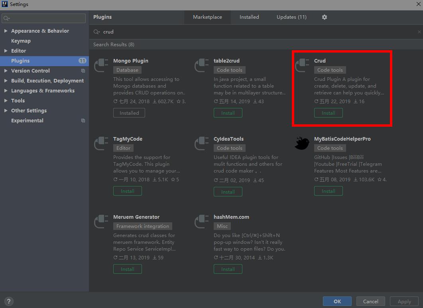Expand the Version Control tree node
The image size is (423, 308).
6,71
